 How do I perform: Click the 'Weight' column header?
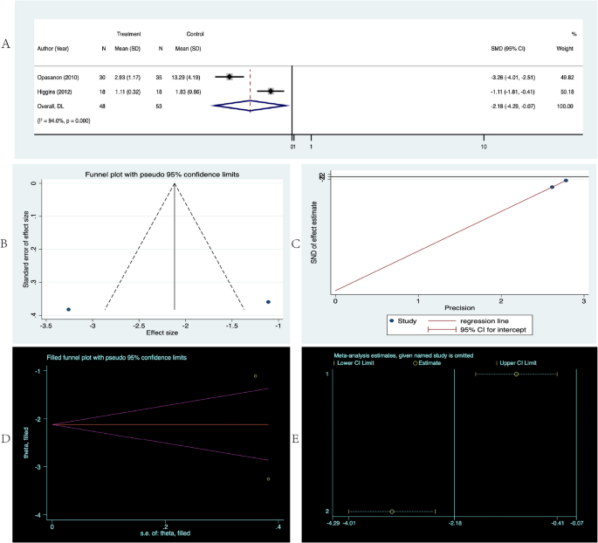[565, 49]
